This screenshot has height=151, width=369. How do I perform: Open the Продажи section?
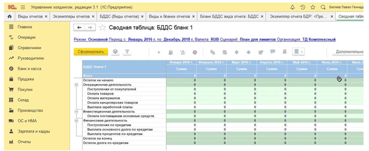point(25,79)
